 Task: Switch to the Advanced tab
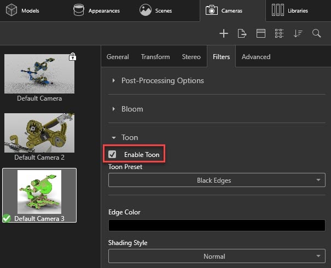[x=256, y=57]
